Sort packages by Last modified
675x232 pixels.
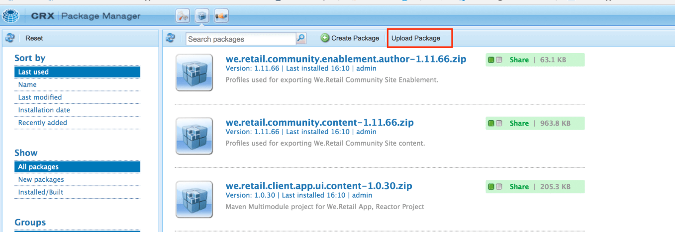(40, 97)
